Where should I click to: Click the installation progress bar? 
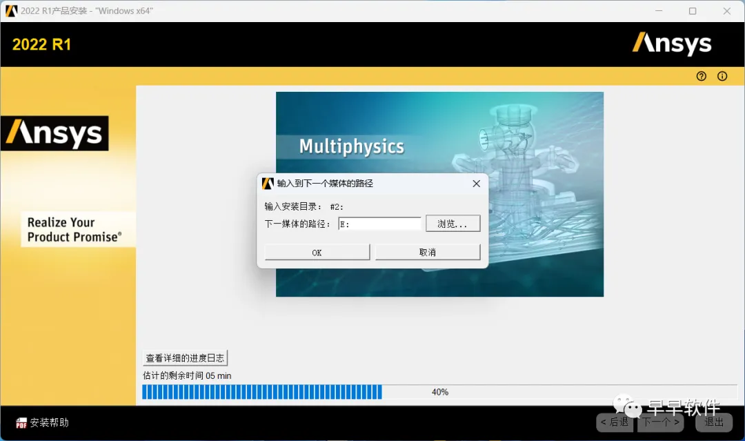439,392
